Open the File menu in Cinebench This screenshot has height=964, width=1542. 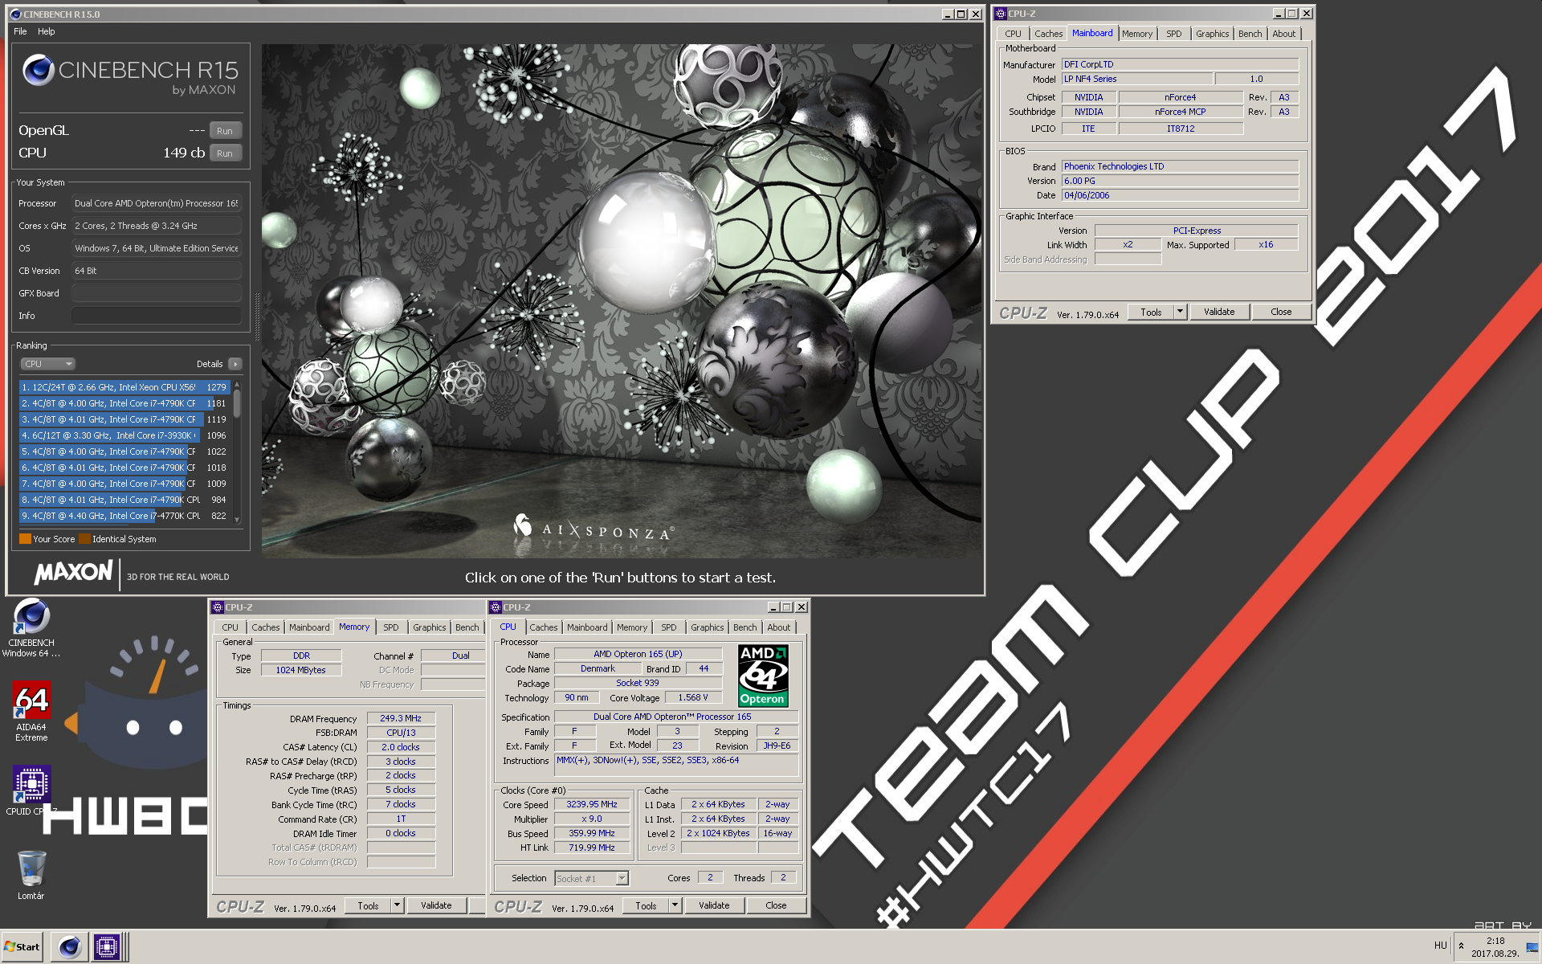[x=20, y=31]
